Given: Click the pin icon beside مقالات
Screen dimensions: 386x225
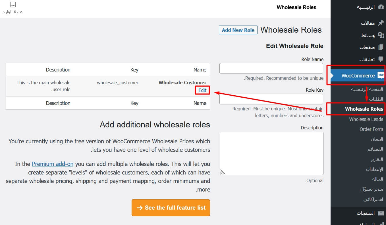Looking at the screenshot, I should click(381, 23).
